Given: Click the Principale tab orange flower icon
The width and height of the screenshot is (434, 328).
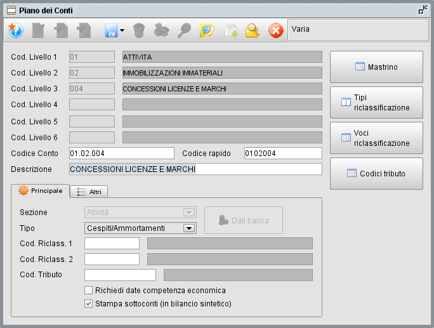Looking at the screenshot, I should point(23,190).
